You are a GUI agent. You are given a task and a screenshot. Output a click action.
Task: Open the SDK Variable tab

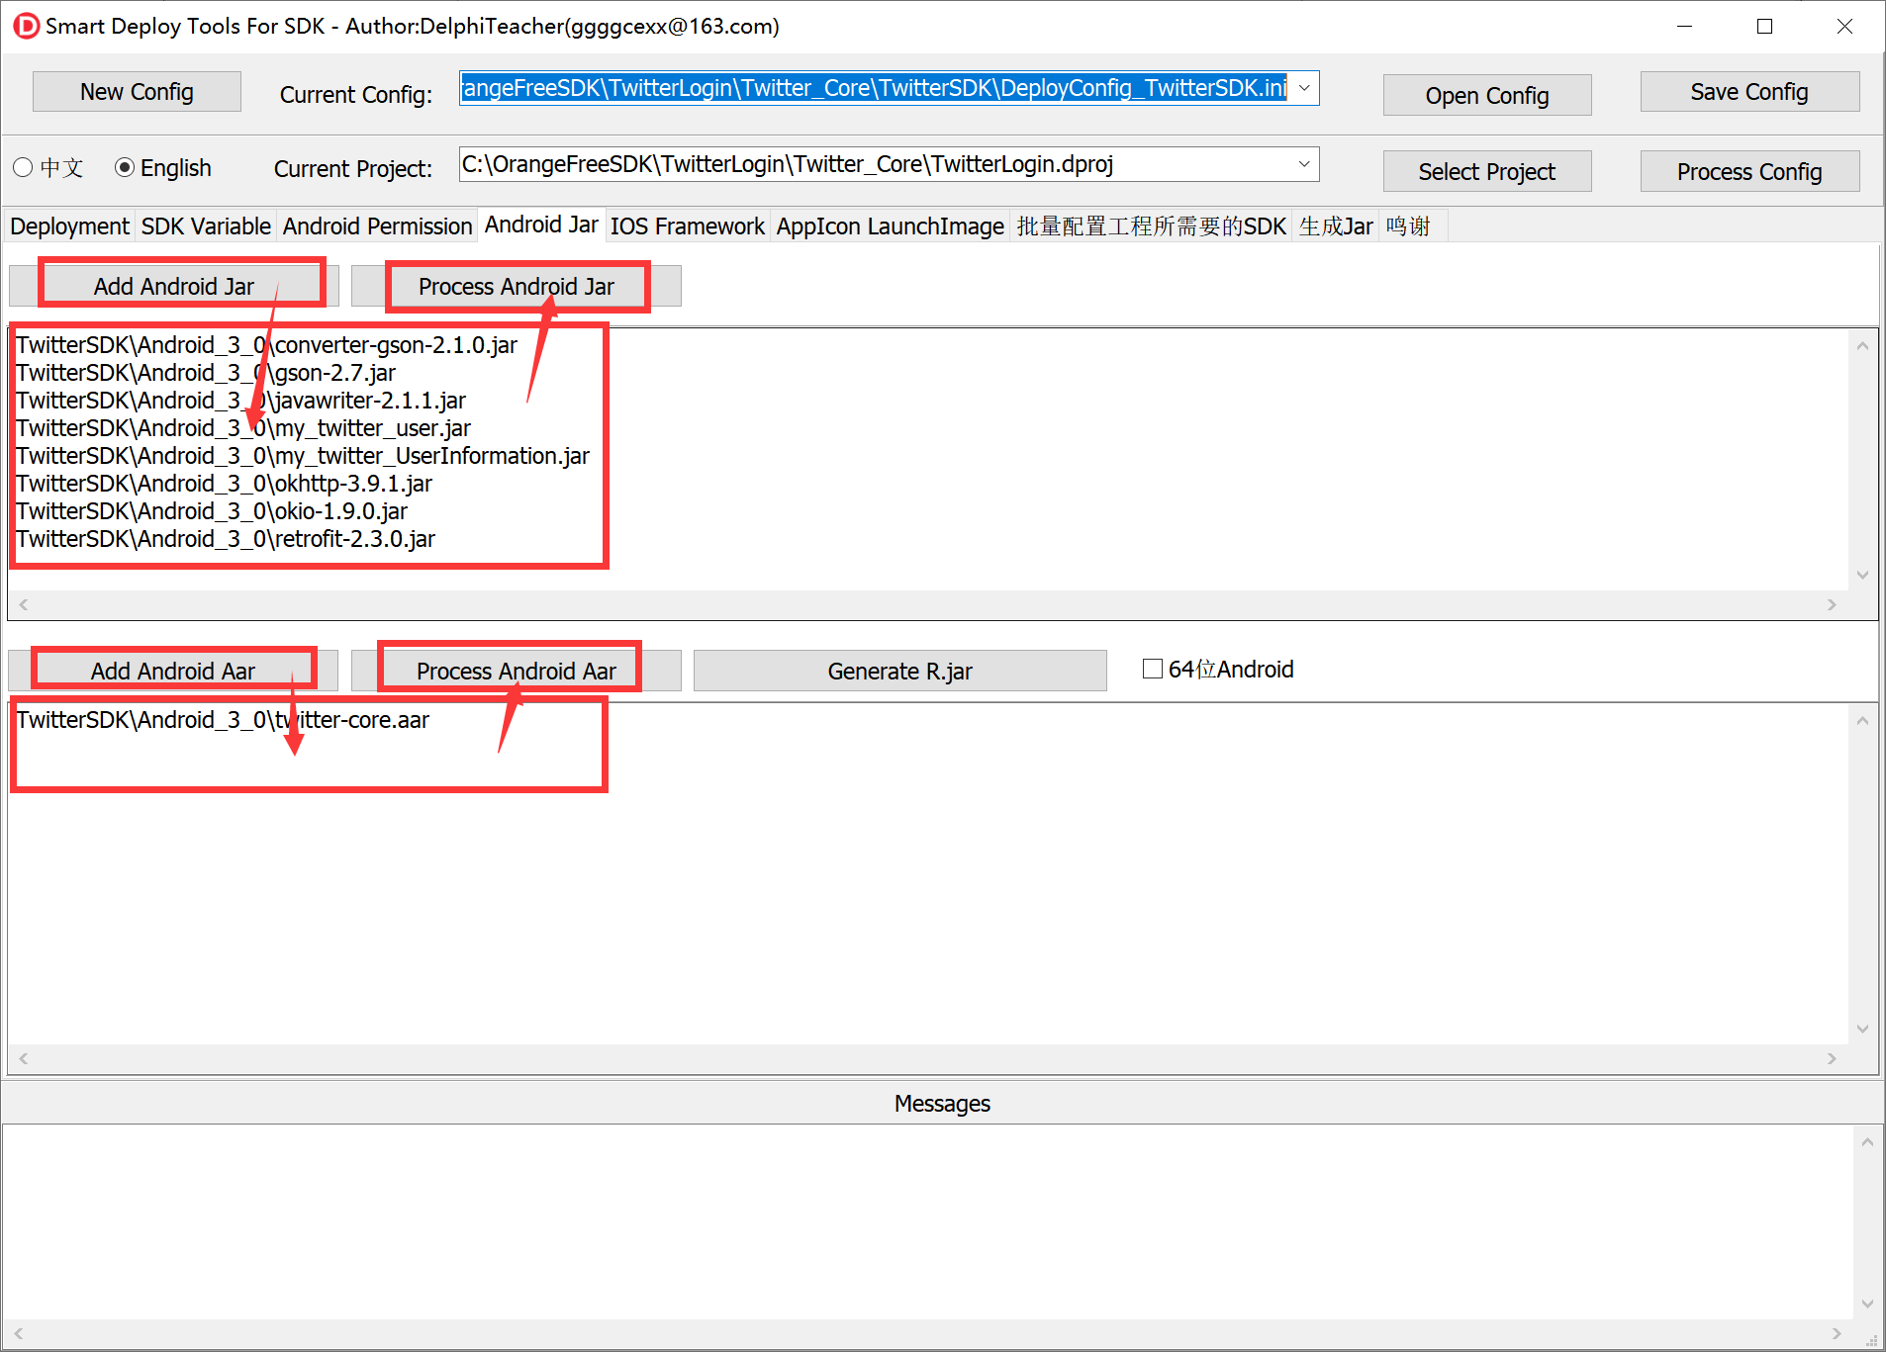206,226
